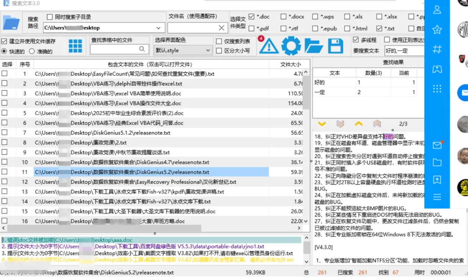468x277 pixels.
Task: Open the folder icon in blue sidebar
Action: pos(437,162)
